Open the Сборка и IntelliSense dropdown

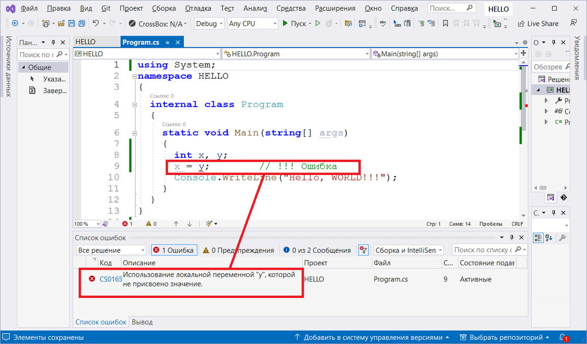(408, 250)
